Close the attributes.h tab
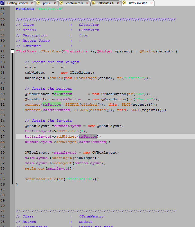The image size is (195, 227). [x=118, y=3]
